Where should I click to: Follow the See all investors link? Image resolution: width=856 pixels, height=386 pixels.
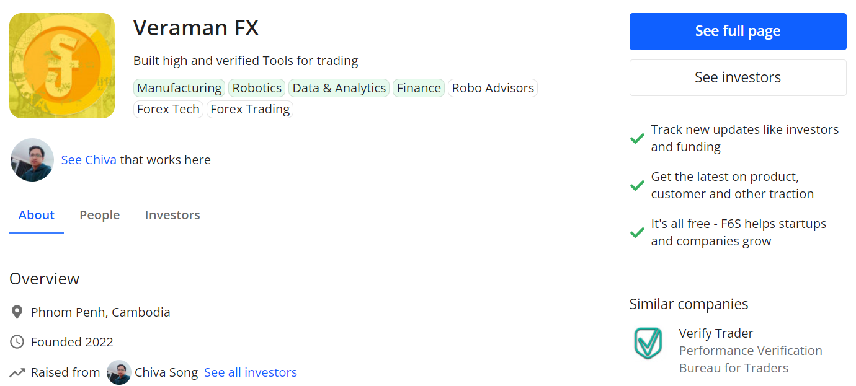point(251,372)
